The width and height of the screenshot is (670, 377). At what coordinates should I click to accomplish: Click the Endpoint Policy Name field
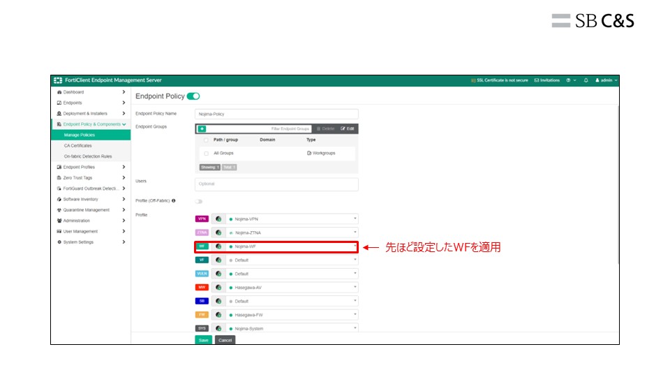(276, 114)
